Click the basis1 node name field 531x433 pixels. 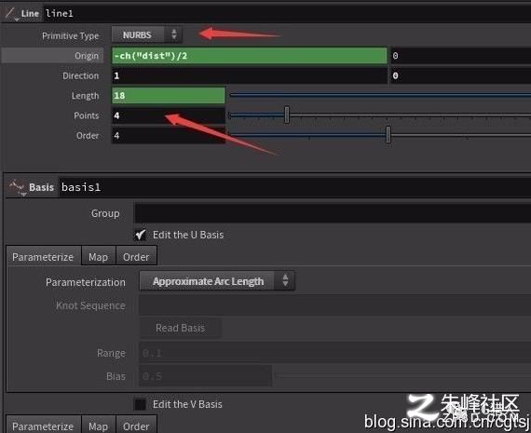[x=294, y=187]
